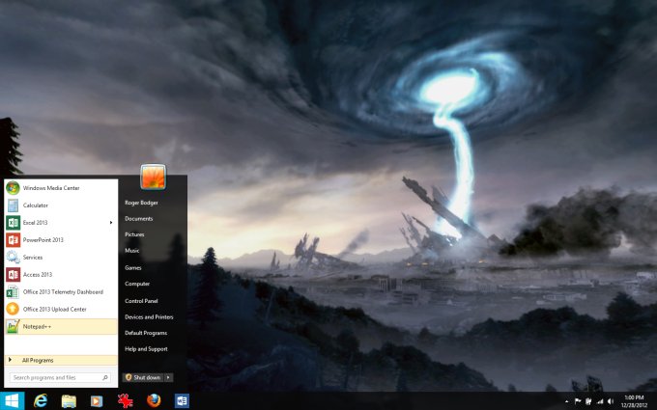
Task: Open the Roger Bodger user folder
Action: tap(141, 203)
